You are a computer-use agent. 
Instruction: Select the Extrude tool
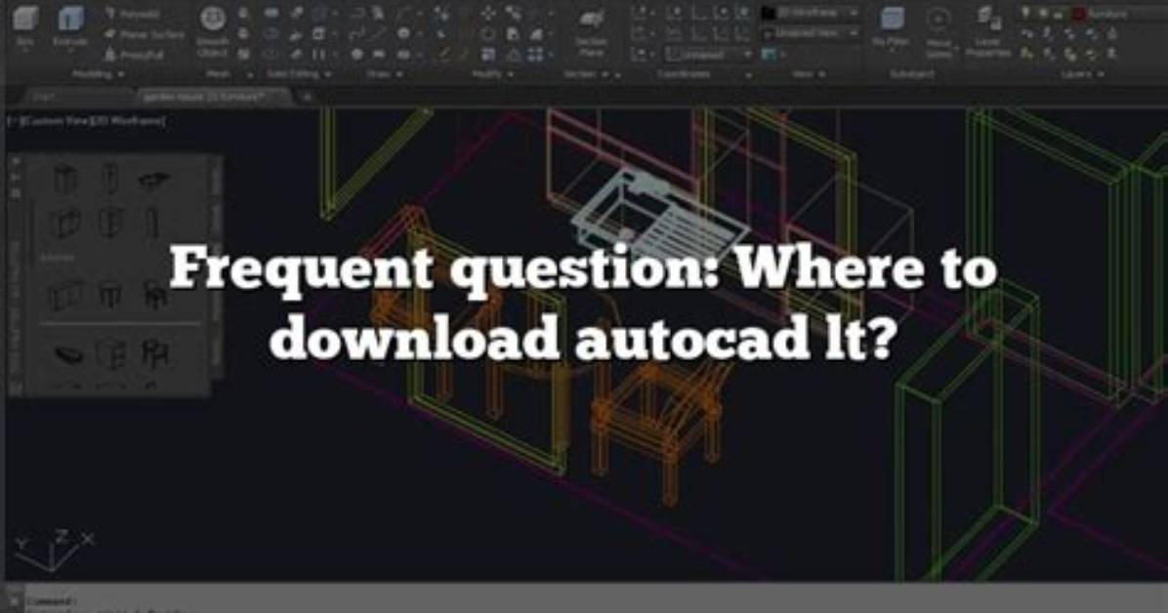click(x=70, y=26)
